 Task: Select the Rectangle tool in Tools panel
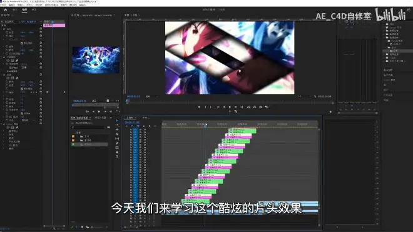click(117, 148)
